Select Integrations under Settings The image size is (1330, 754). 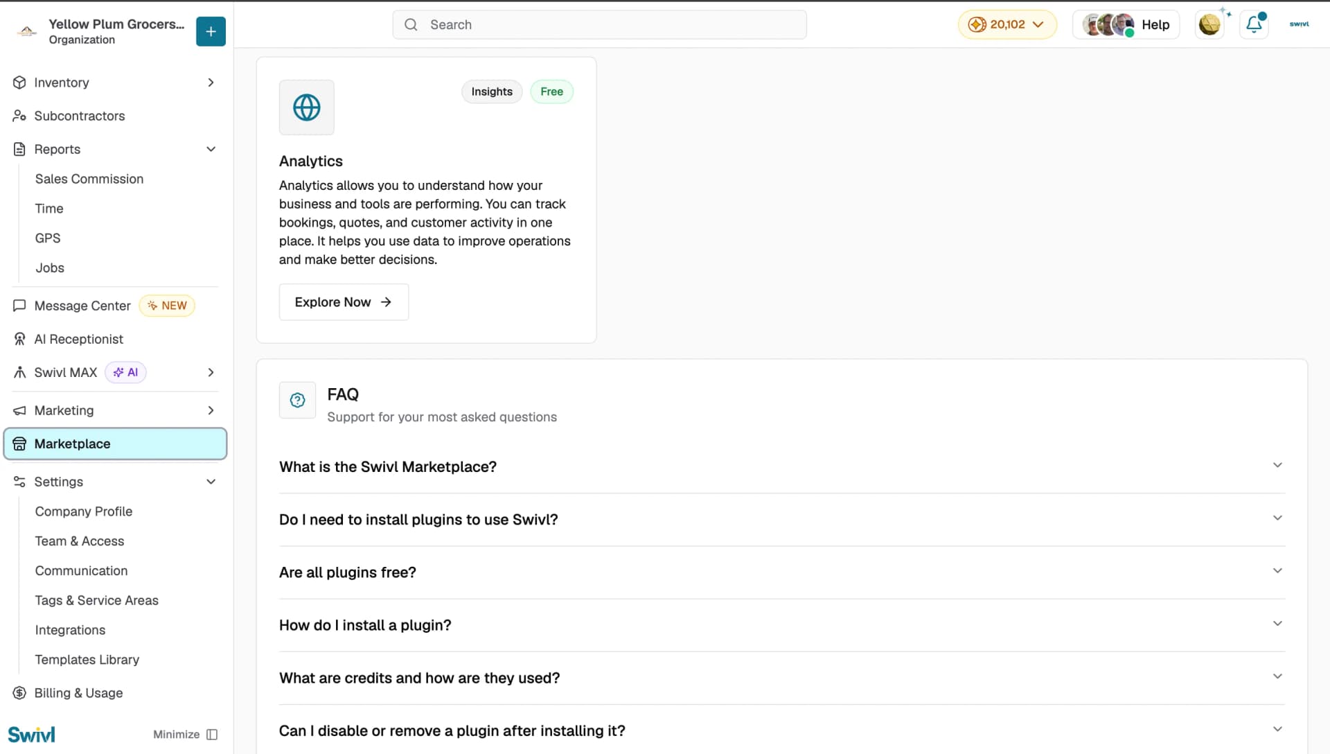70,630
